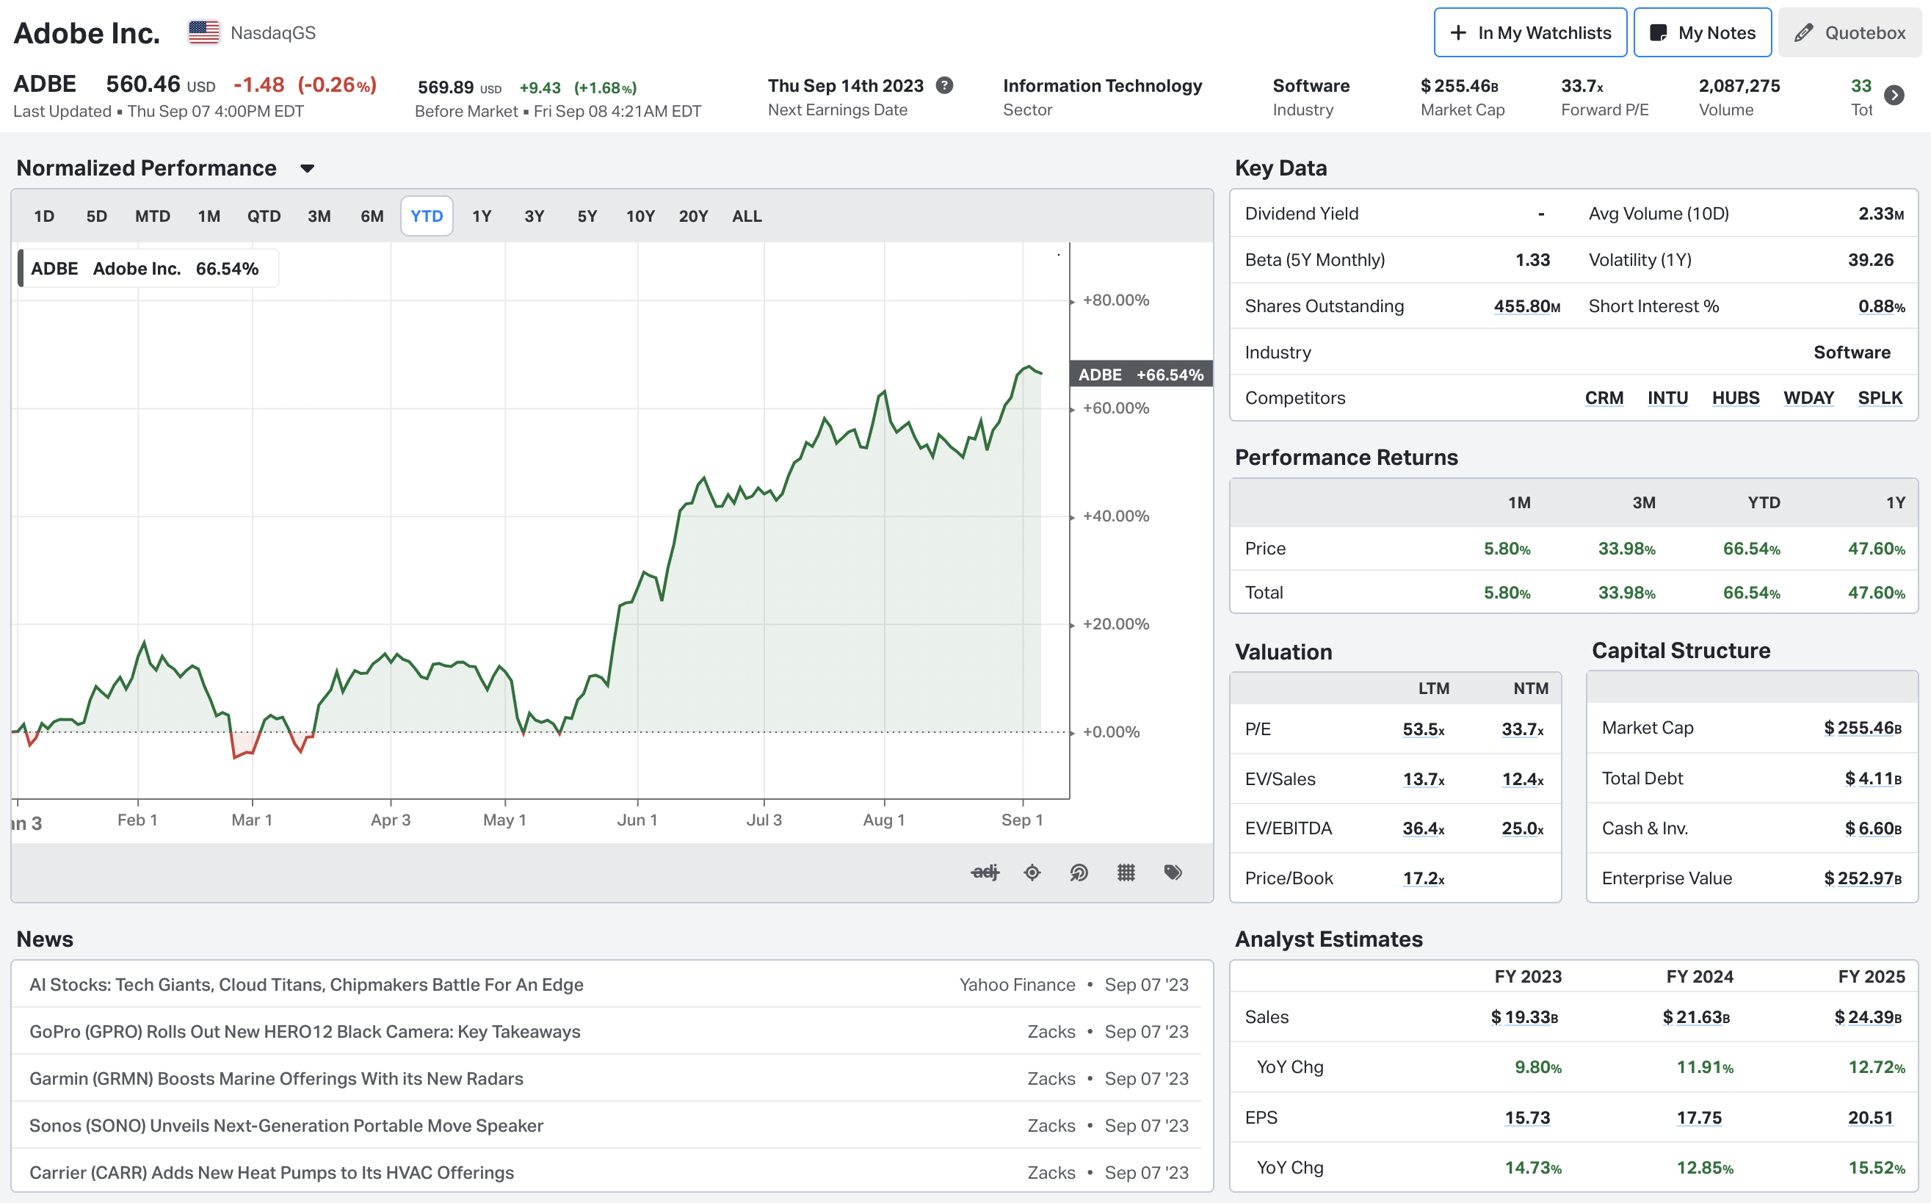Open the data grid icon under chart
This screenshot has width=1931, height=1203.
1126,873
